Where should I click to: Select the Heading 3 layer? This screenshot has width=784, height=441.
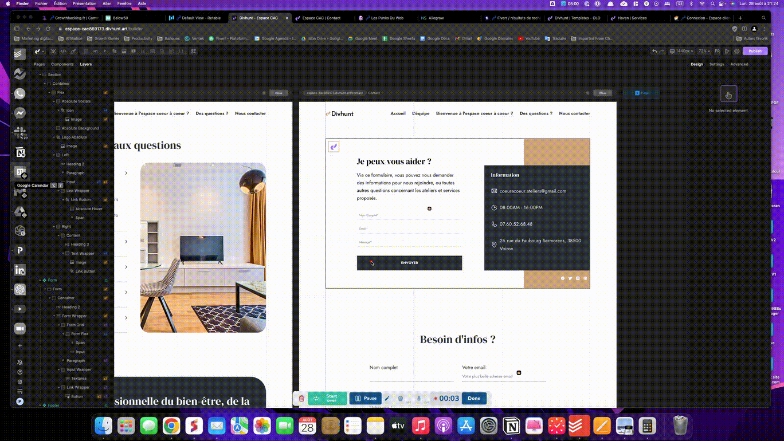pos(80,244)
